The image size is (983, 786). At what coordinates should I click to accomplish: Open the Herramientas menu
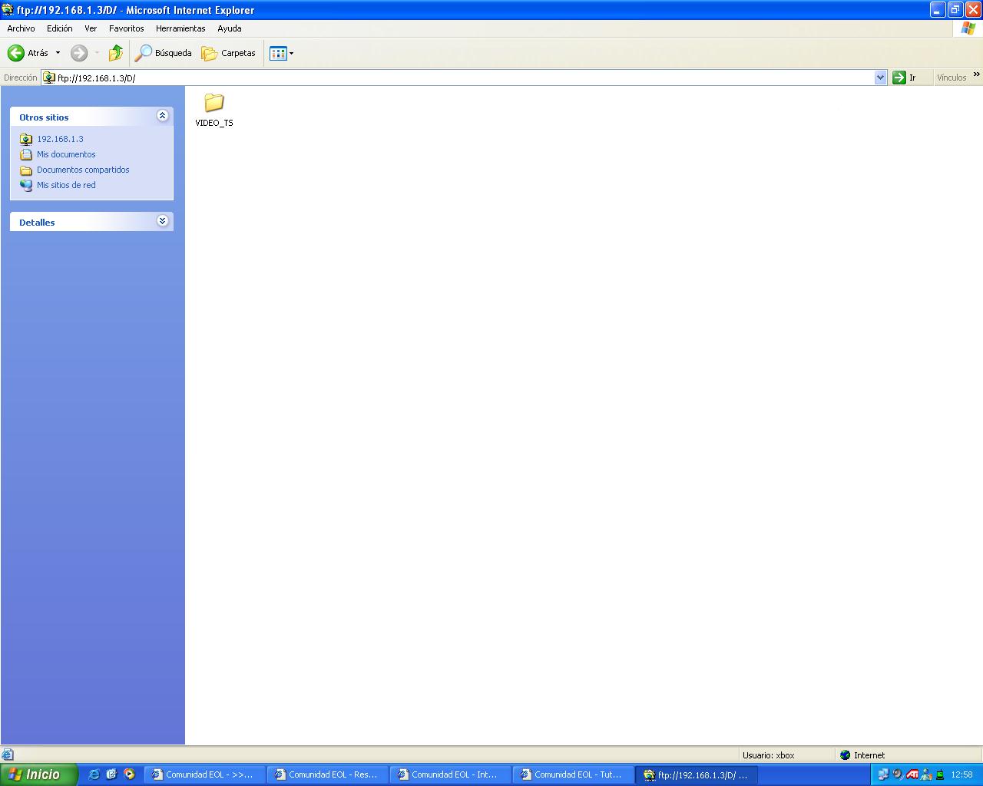coord(180,28)
